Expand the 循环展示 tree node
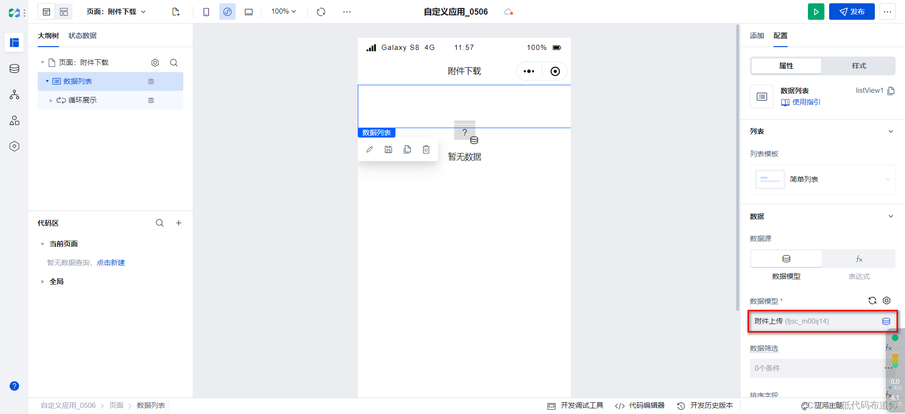 pyautogui.click(x=51, y=100)
